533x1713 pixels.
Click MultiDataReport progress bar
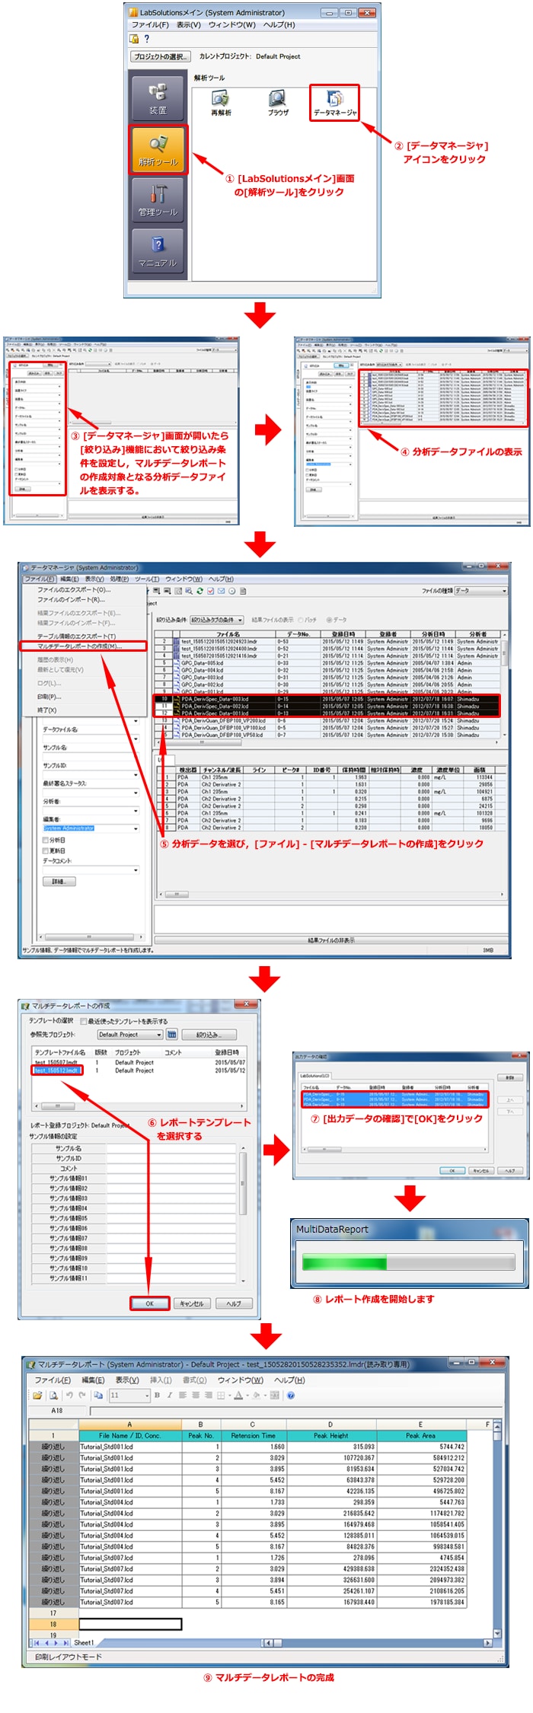click(x=410, y=1262)
